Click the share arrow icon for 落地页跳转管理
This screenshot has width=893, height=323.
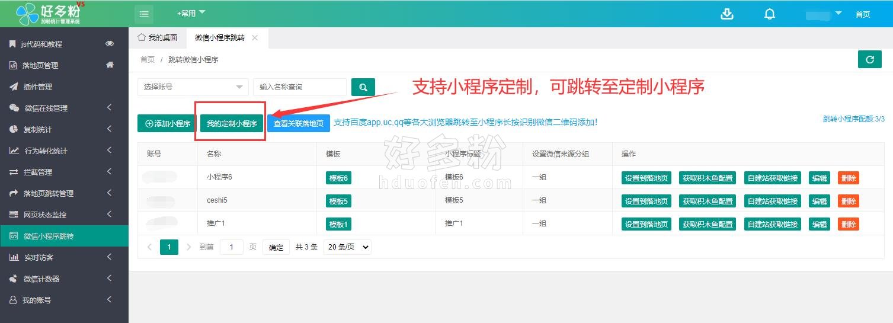(14, 193)
